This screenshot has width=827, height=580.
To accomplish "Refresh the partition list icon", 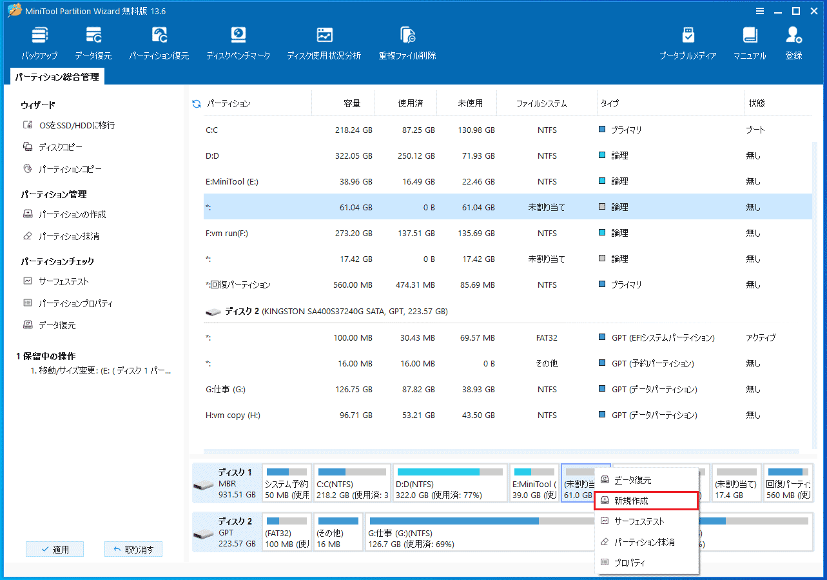I will 197,103.
